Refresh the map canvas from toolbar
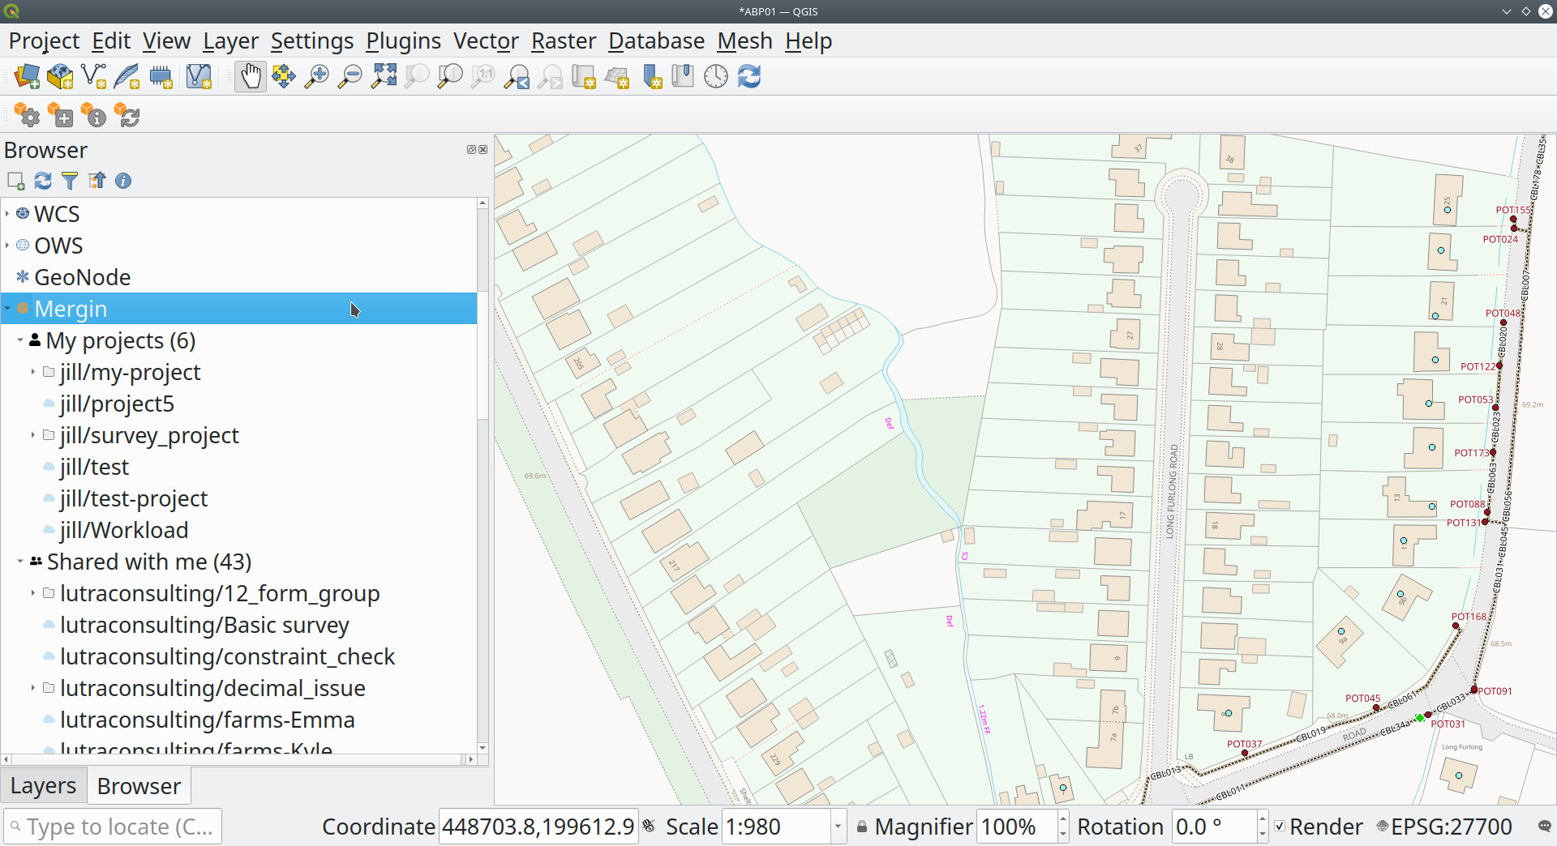This screenshot has width=1557, height=846. (749, 77)
